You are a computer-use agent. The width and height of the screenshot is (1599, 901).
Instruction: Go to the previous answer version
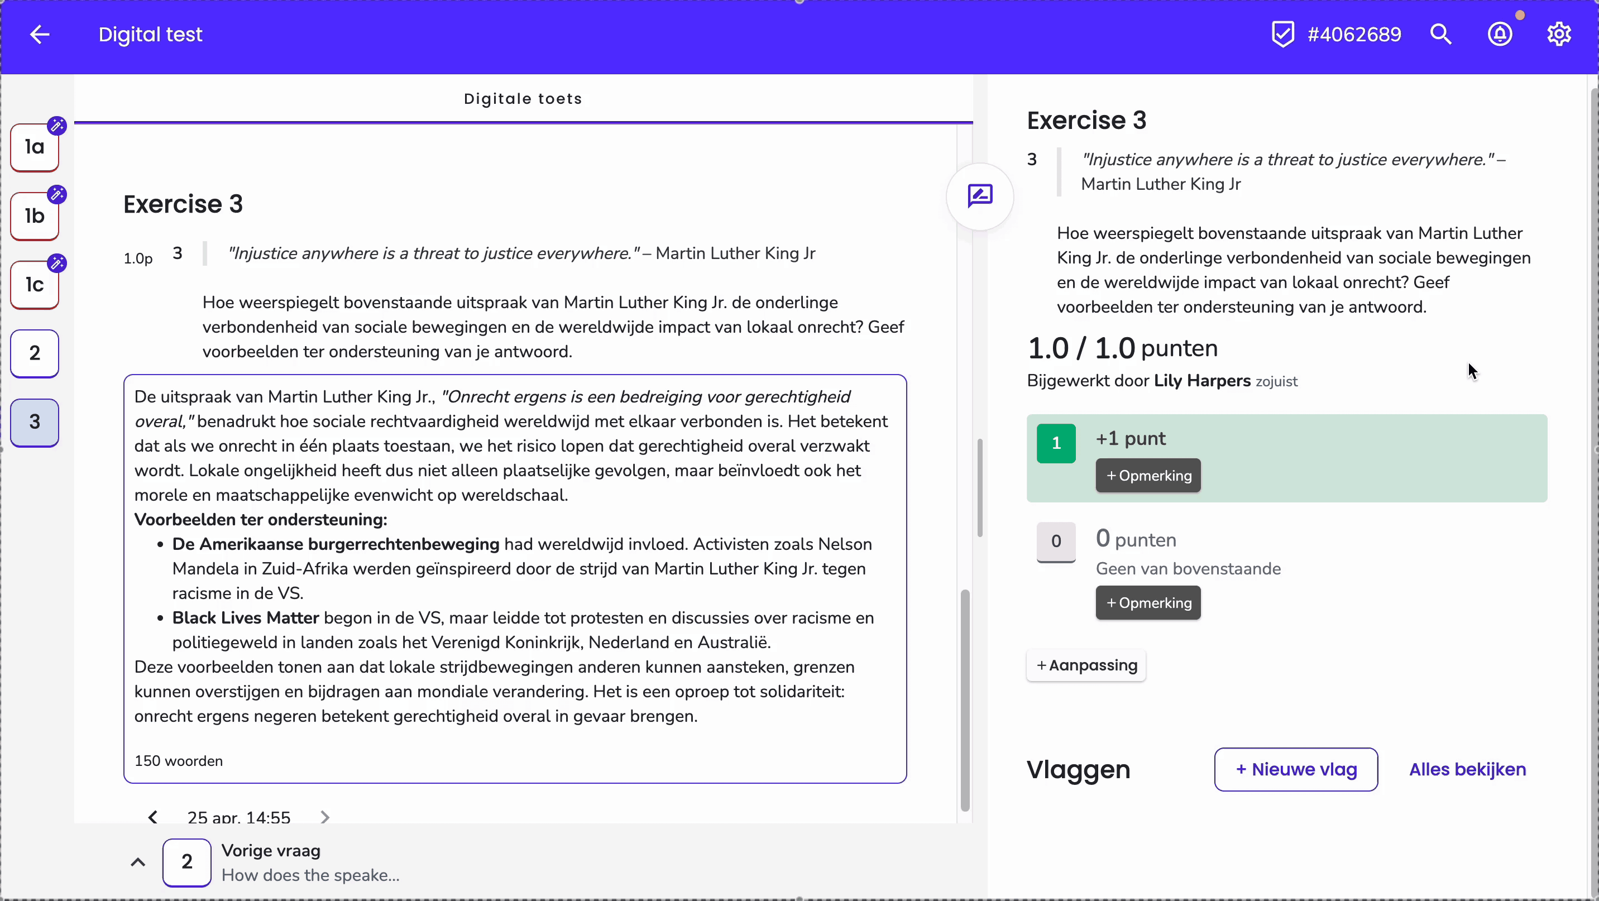tap(153, 817)
